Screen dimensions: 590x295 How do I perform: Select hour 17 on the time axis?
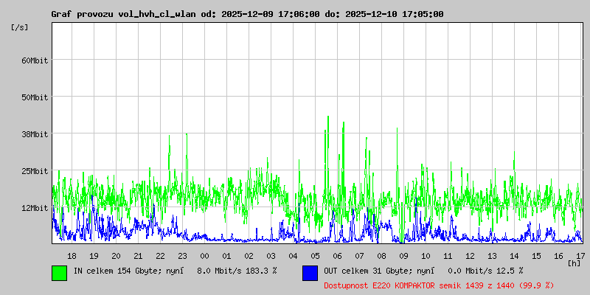(x=580, y=255)
